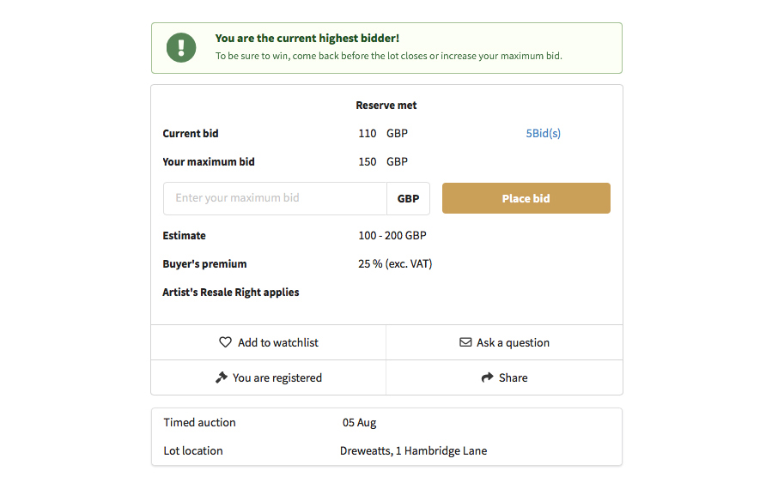Click the highest bidder notification heading
The image size is (772, 483).
pyautogui.click(x=307, y=39)
